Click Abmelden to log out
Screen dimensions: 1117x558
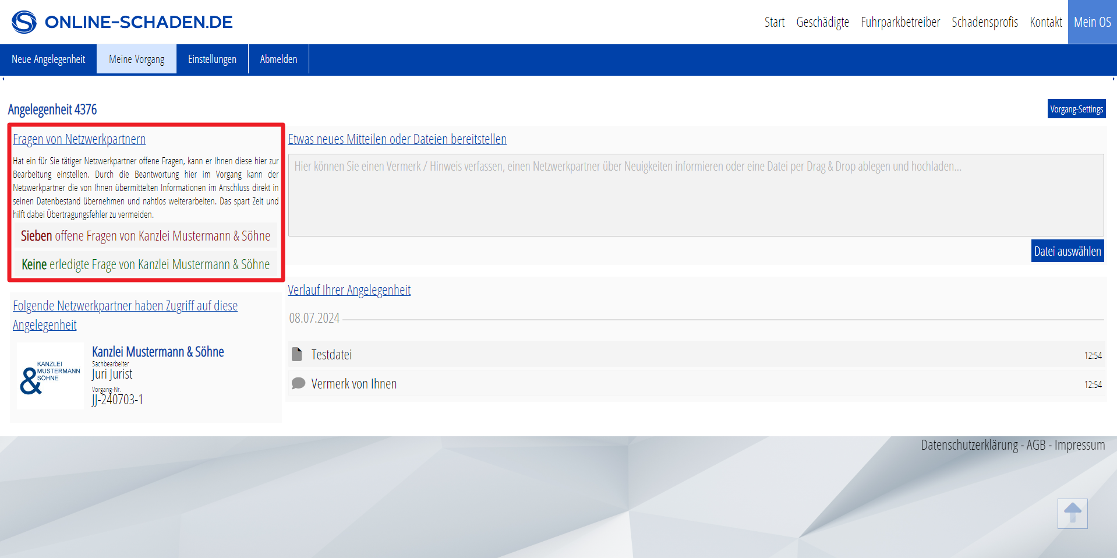pos(278,59)
